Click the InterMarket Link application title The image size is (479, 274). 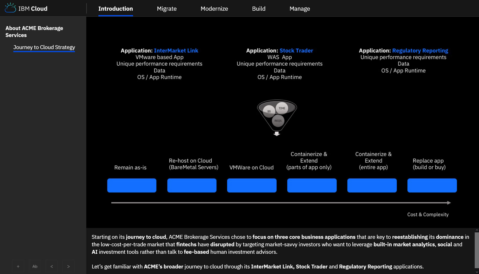tap(176, 50)
